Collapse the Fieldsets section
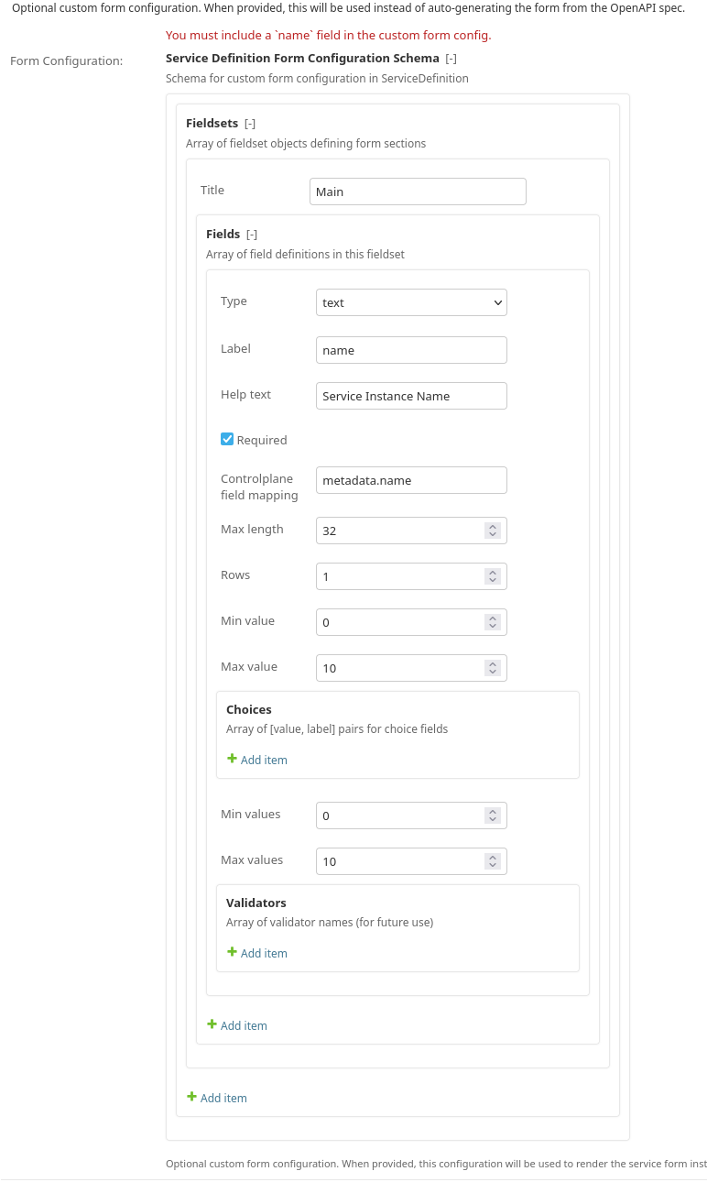This screenshot has width=707, height=1204. pyautogui.click(x=250, y=124)
